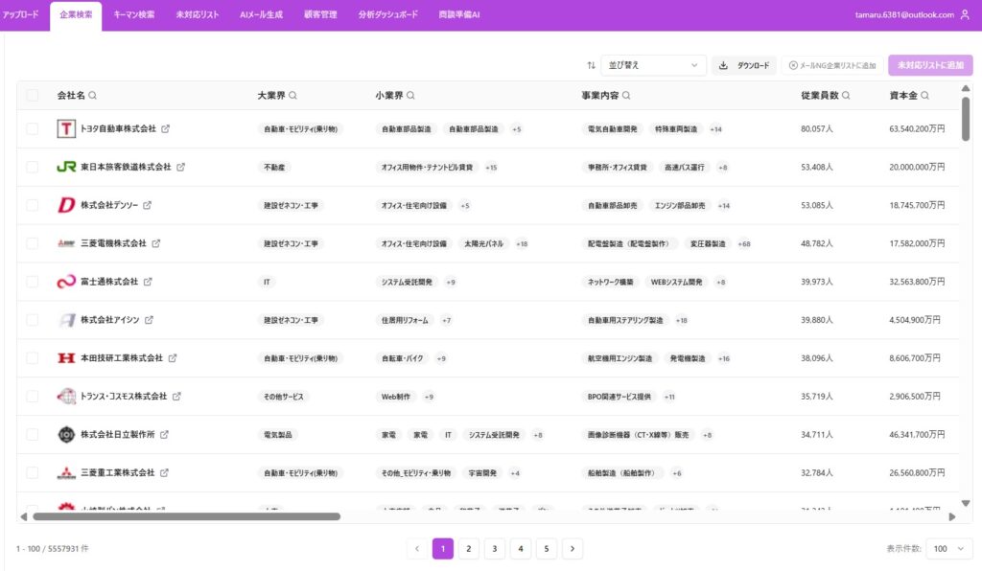982x571 pixels.
Task: Expand +6 more 事業内容 tags for 三菱重工業
Action: 677,473
